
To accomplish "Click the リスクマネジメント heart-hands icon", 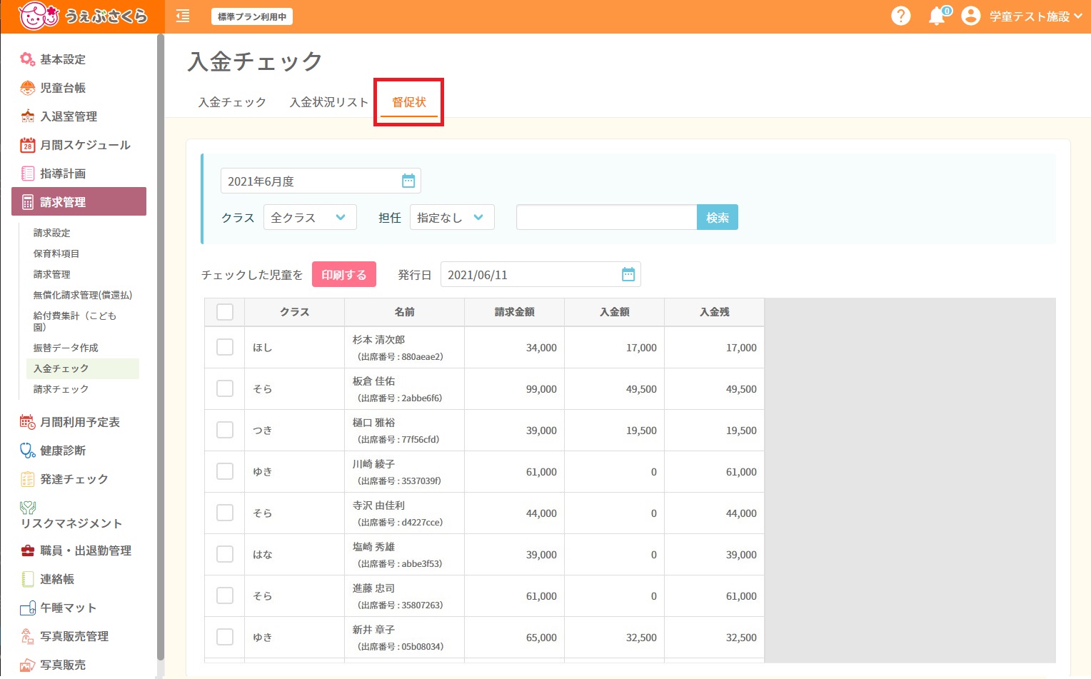I will pyautogui.click(x=28, y=508).
